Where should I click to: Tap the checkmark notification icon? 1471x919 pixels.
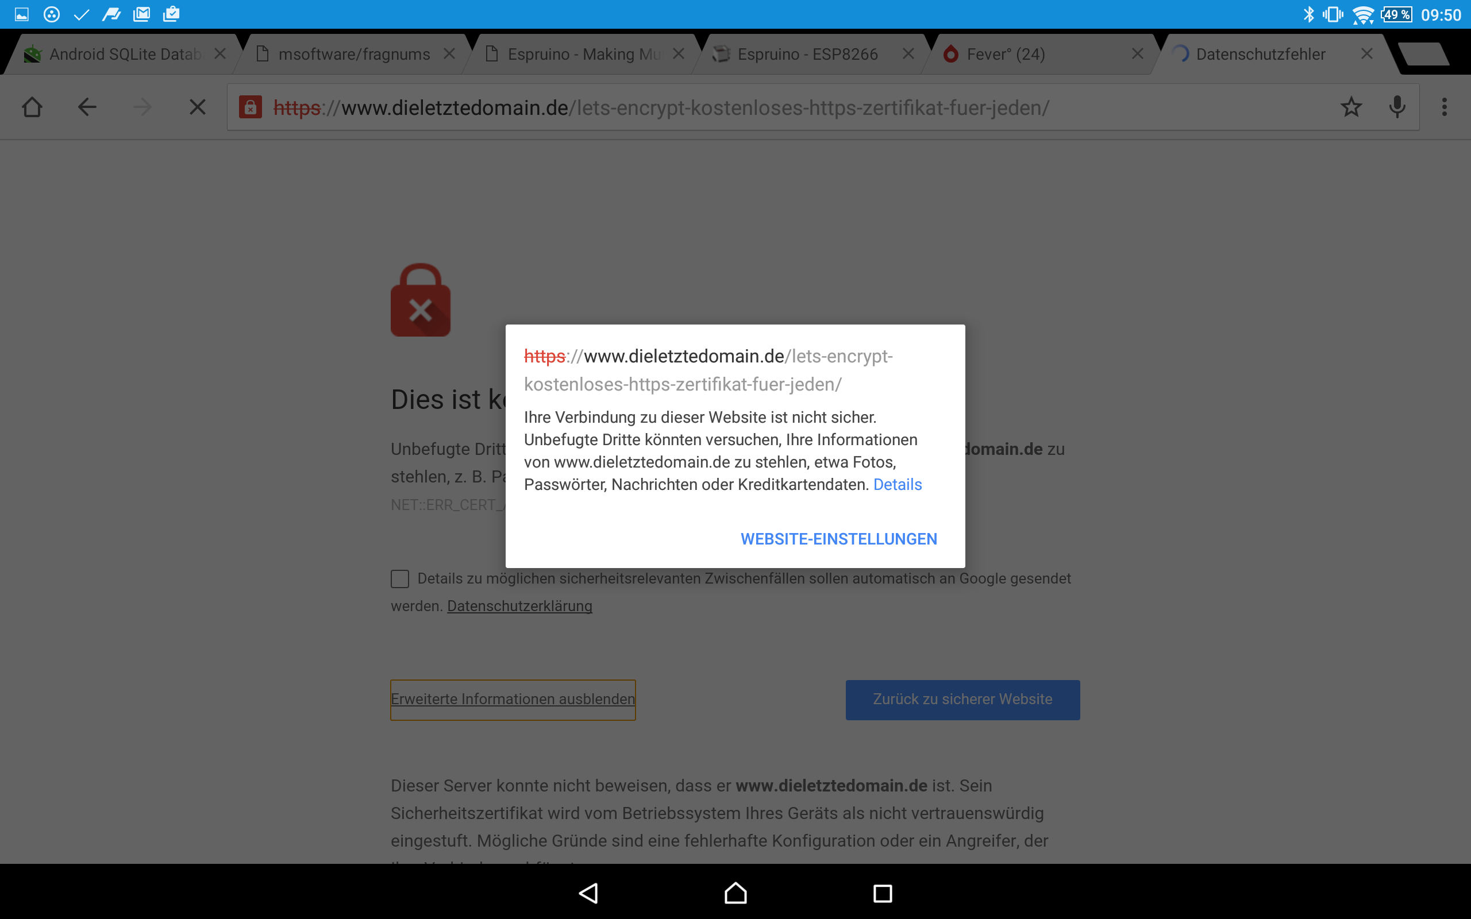pyautogui.click(x=82, y=14)
